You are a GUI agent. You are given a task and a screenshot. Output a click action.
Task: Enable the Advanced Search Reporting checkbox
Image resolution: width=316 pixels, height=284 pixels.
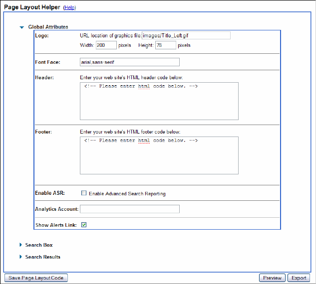coord(84,193)
